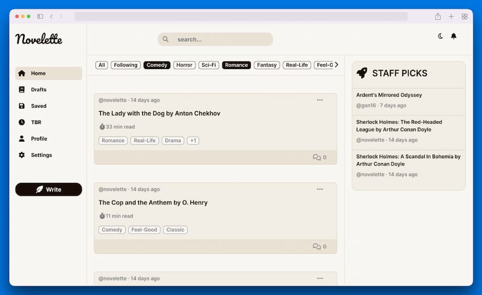Viewport: 482px width, 295px height.
Task: Click the Comedy tag on the O. Henry story
Action: point(112,230)
